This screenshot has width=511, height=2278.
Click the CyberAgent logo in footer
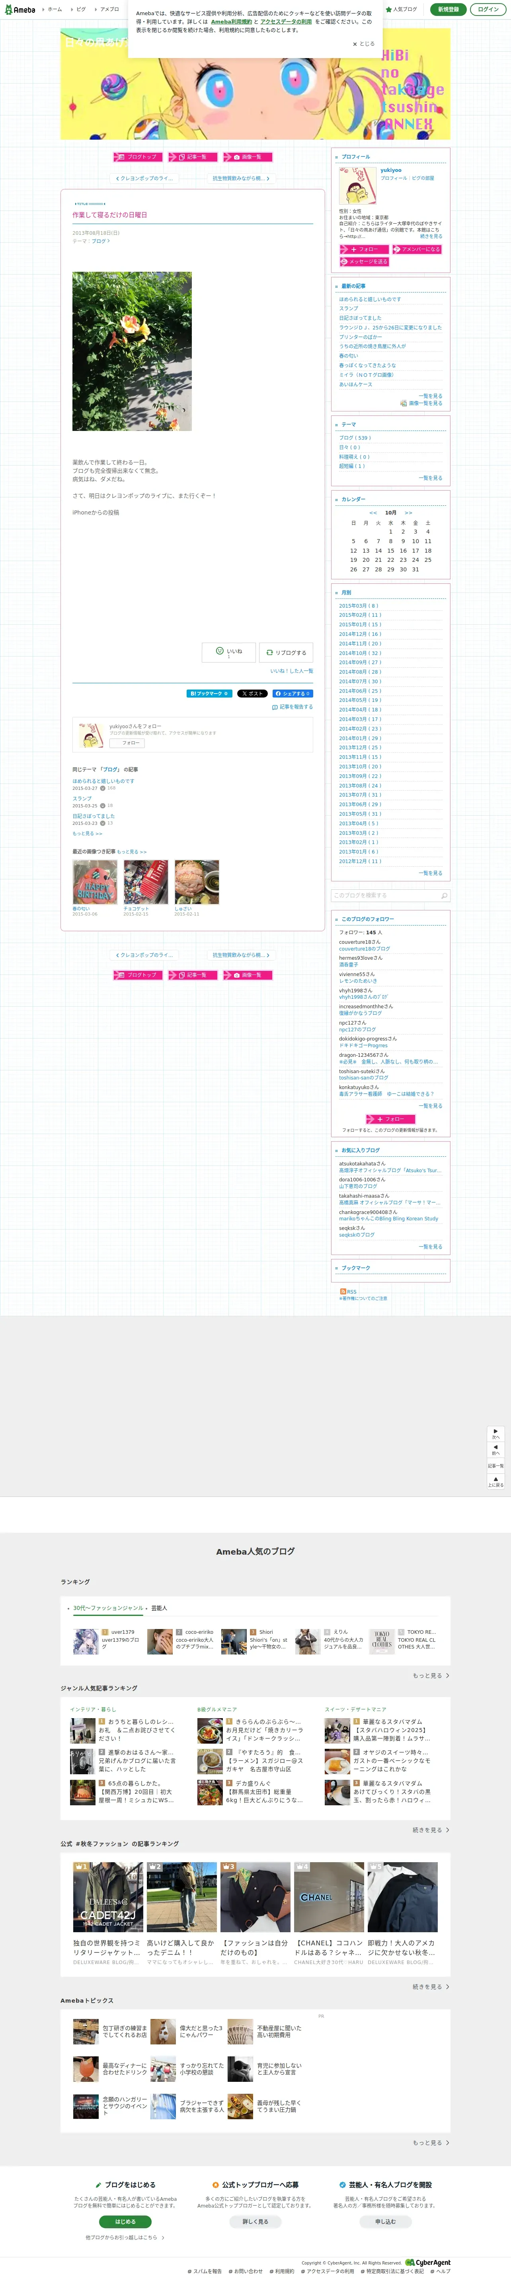(x=428, y=2262)
